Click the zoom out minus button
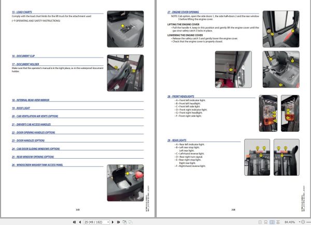This screenshot has width=311, height=225. (x=303, y=222)
